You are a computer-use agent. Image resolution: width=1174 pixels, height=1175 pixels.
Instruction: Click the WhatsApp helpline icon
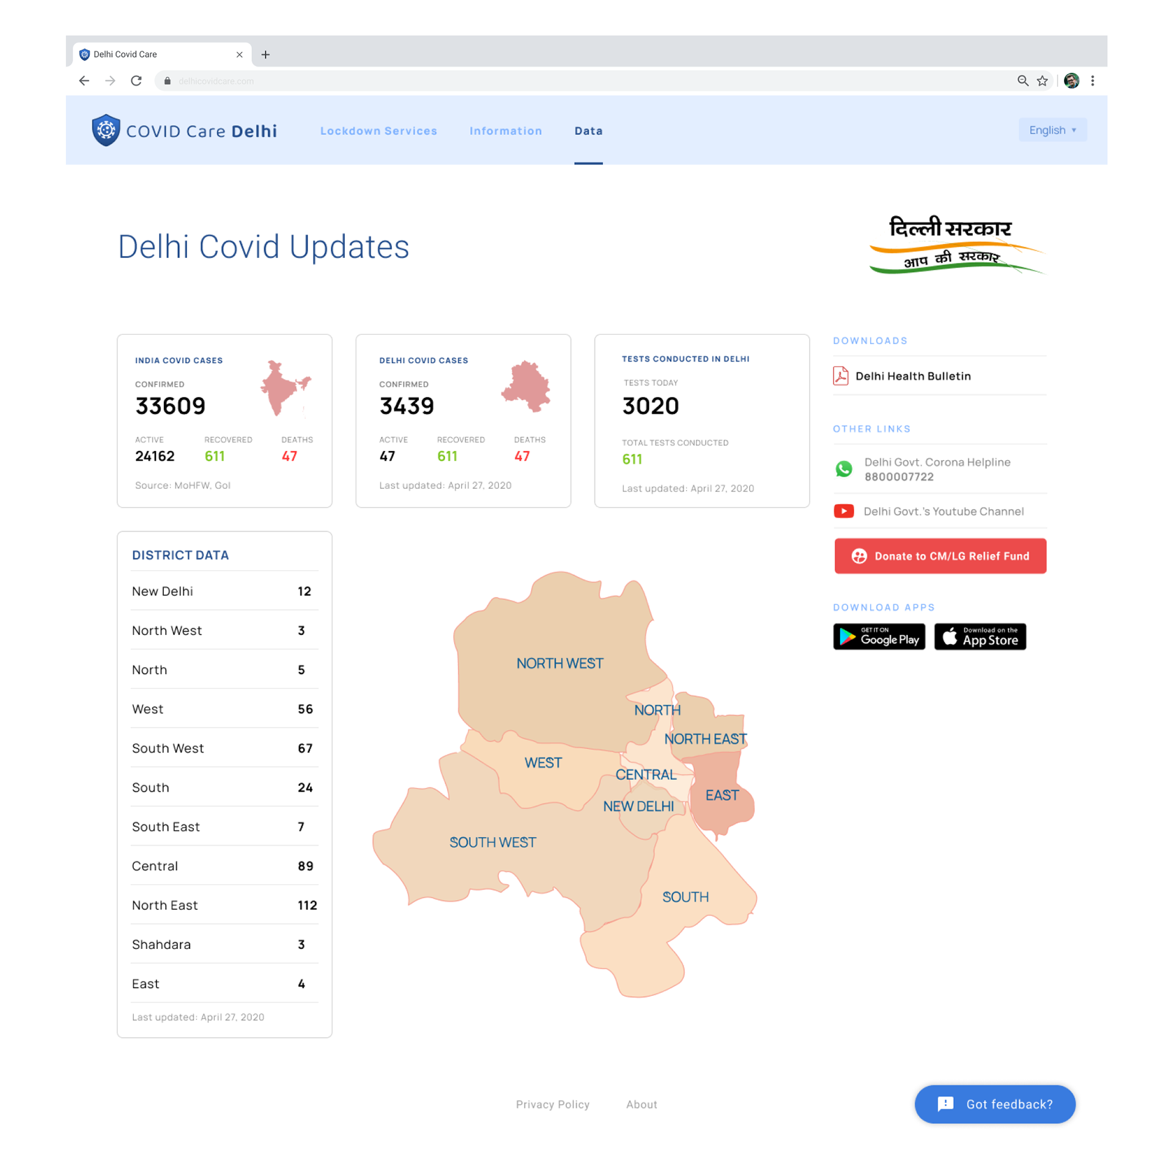tap(844, 469)
